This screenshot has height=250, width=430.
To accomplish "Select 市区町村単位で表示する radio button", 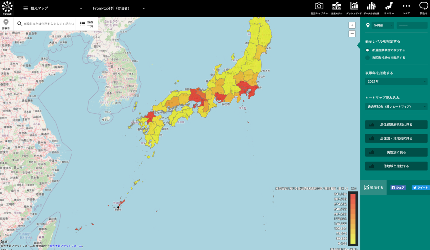I will (367, 58).
